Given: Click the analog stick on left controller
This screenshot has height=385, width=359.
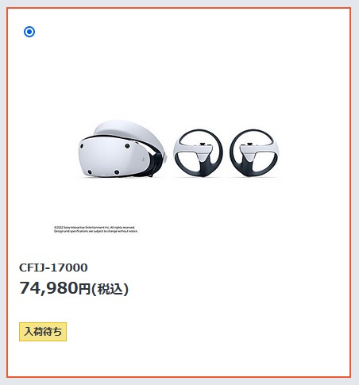Looking at the screenshot, I should (x=203, y=144).
